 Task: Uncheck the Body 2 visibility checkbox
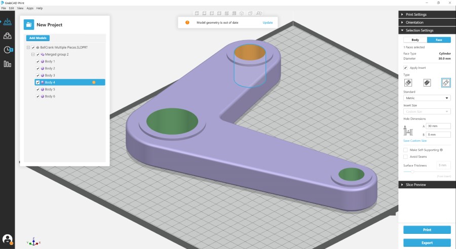[38, 68]
